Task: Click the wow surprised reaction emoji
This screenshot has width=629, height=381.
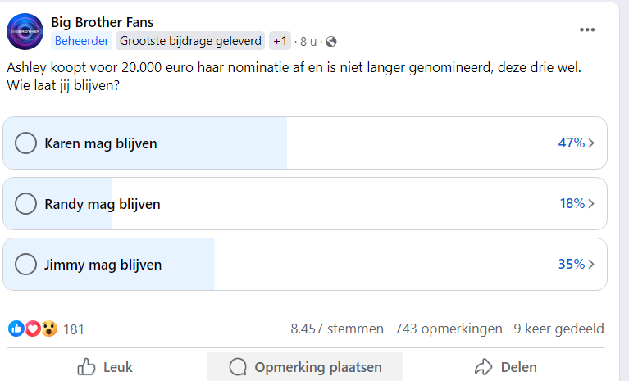Action: (49, 329)
